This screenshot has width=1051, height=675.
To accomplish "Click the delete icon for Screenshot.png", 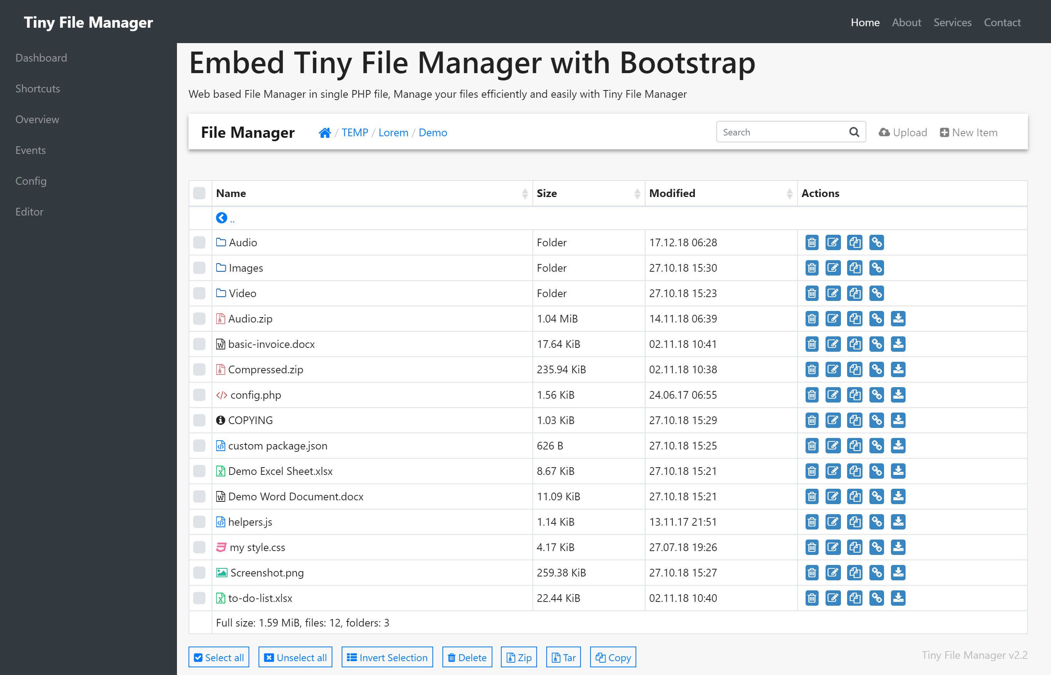I will click(x=811, y=573).
